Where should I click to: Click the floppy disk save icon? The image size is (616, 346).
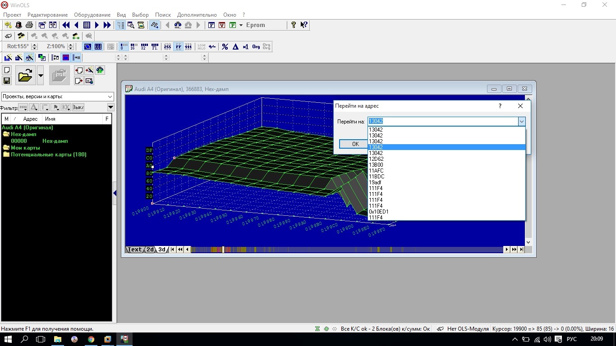(x=7, y=81)
